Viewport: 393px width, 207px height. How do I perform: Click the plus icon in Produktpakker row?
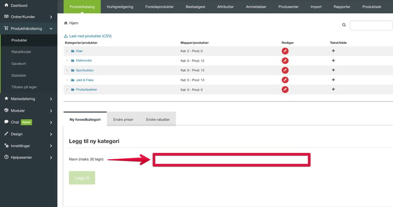coord(333,90)
